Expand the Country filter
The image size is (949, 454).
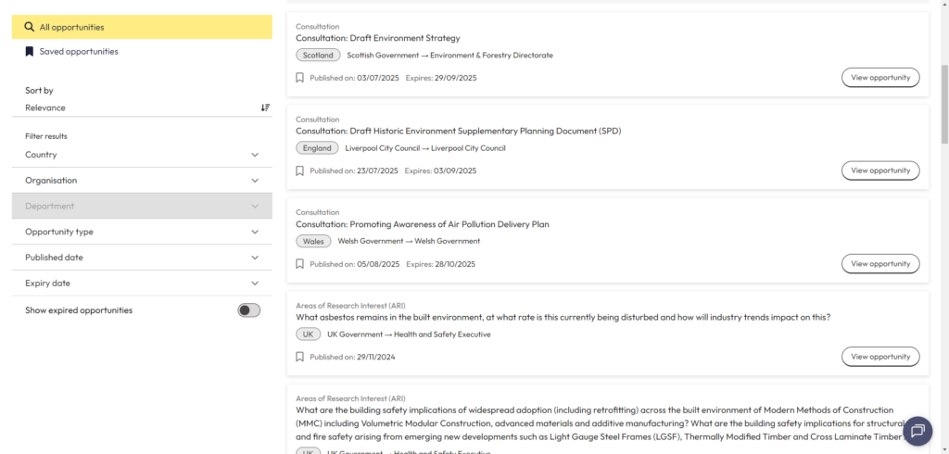[142, 155]
